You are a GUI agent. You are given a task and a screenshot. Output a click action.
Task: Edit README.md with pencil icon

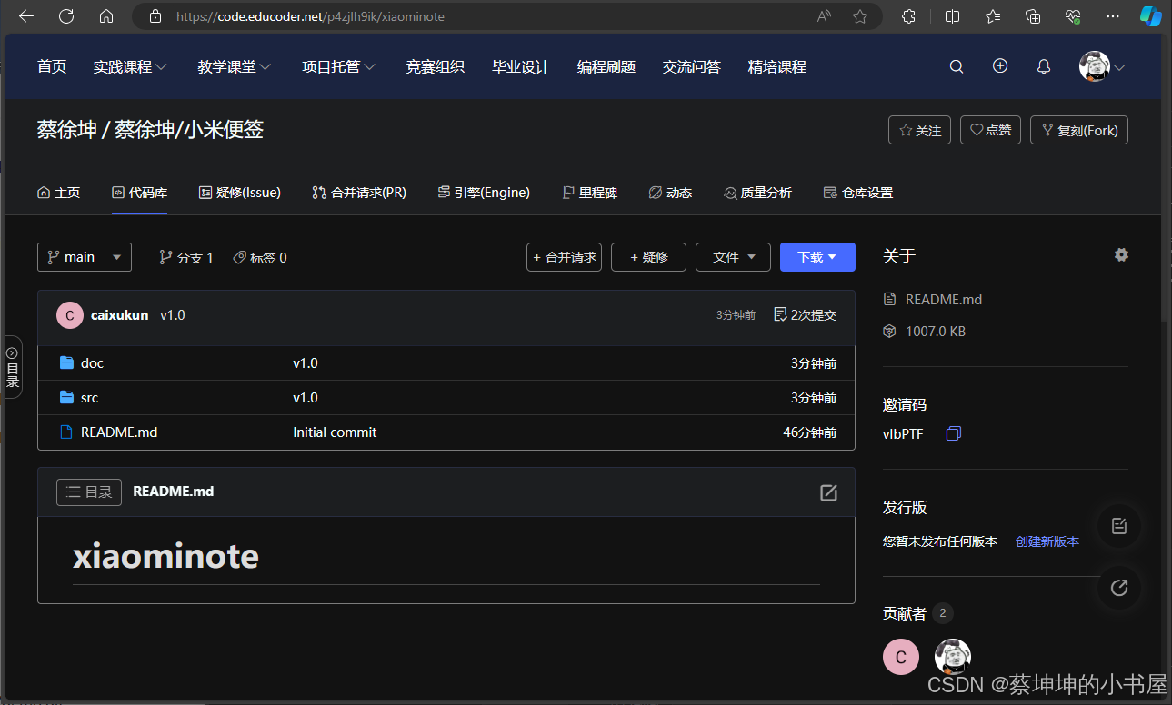point(828,492)
